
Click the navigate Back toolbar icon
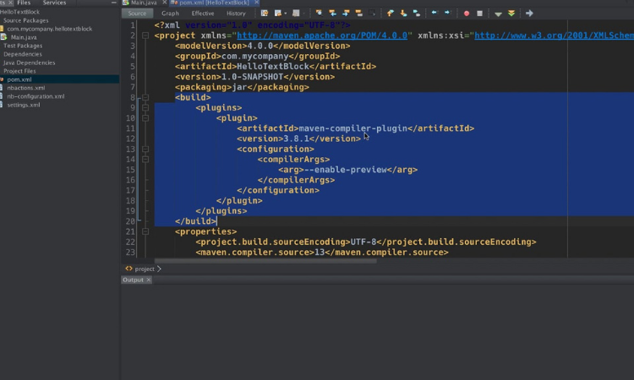tap(277, 14)
